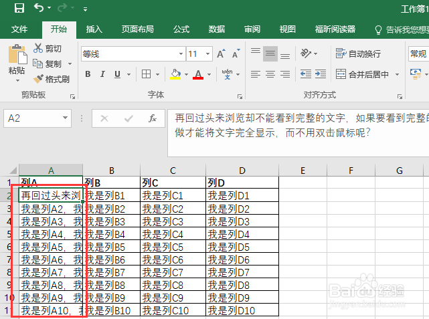Increase indent icon
Viewport: 429px width, 319px height.
[x=321, y=74]
